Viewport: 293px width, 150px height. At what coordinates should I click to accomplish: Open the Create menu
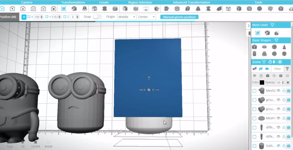pyautogui.click(x=104, y=2)
